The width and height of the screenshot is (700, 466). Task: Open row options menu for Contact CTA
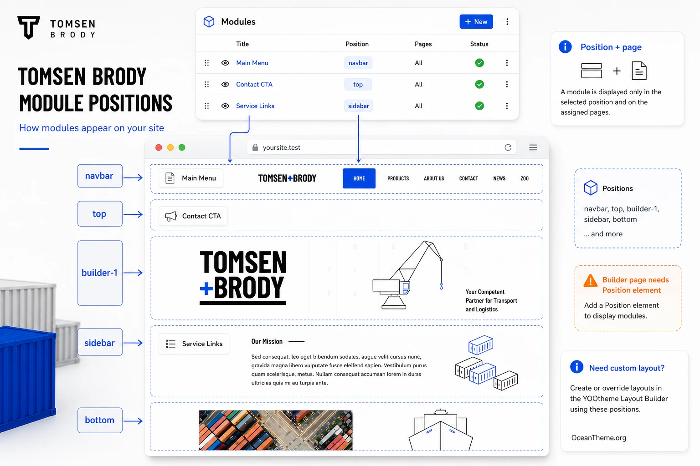click(507, 84)
